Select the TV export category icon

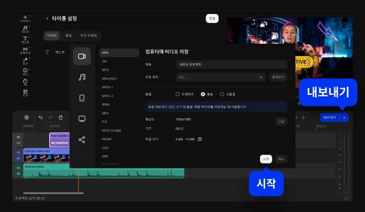point(82,119)
